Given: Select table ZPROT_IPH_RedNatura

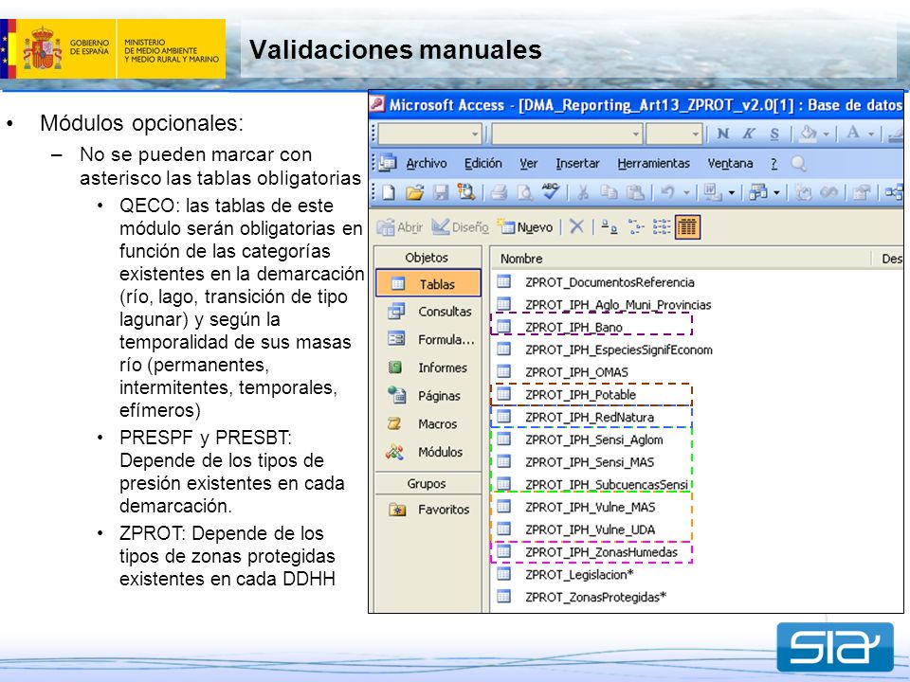Looking at the screenshot, I should click(575, 417).
